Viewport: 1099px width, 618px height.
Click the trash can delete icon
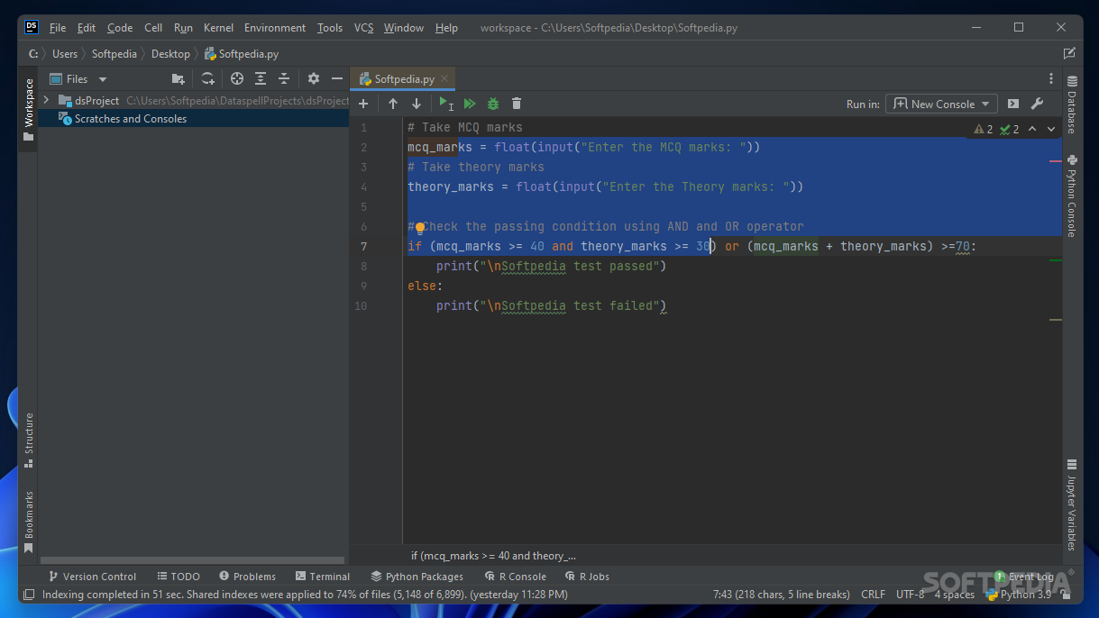[517, 105]
